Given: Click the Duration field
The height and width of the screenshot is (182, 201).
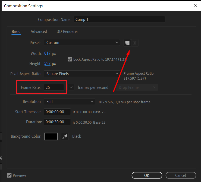Looking at the screenshot, I should click(57, 122).
